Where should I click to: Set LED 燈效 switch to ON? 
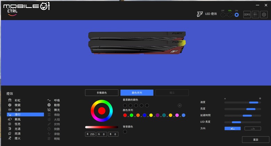click(x=237, y=15)
